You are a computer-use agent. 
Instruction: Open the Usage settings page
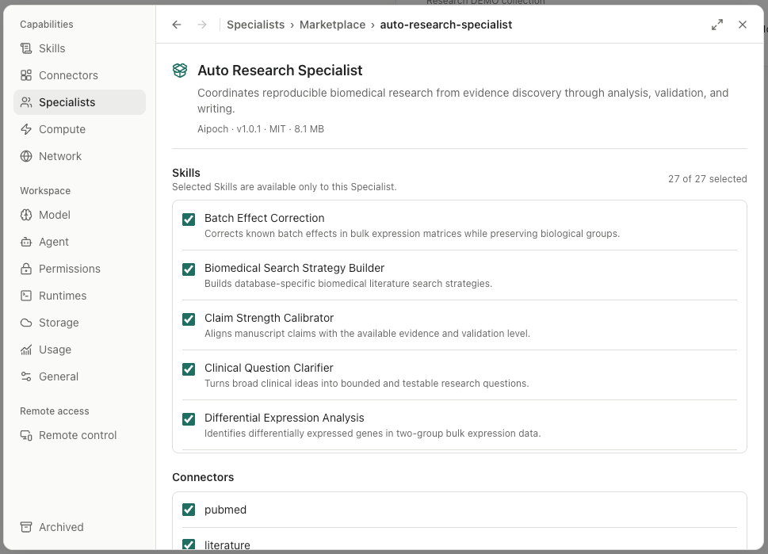point(79,350)
